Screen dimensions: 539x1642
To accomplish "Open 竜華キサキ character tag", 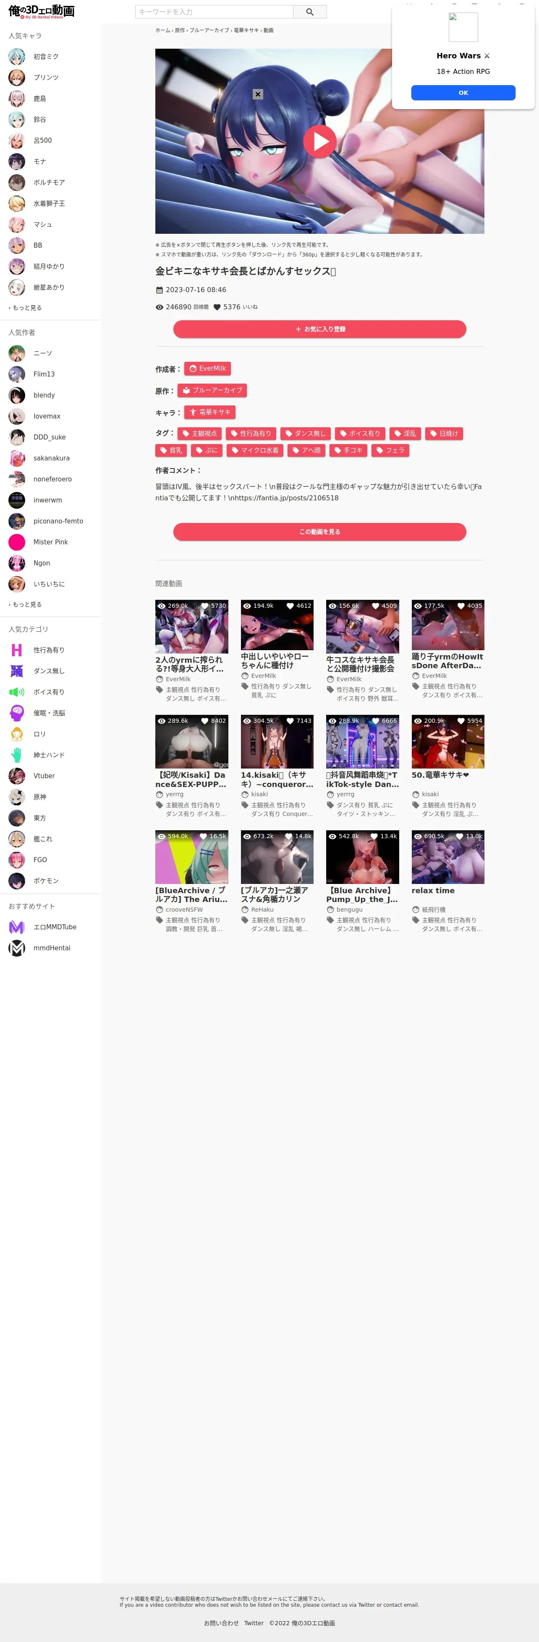I will (x=210, y=412).
